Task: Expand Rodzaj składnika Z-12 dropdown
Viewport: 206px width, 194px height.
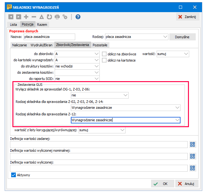Action: pyautogui.click(x=177, y=120)
